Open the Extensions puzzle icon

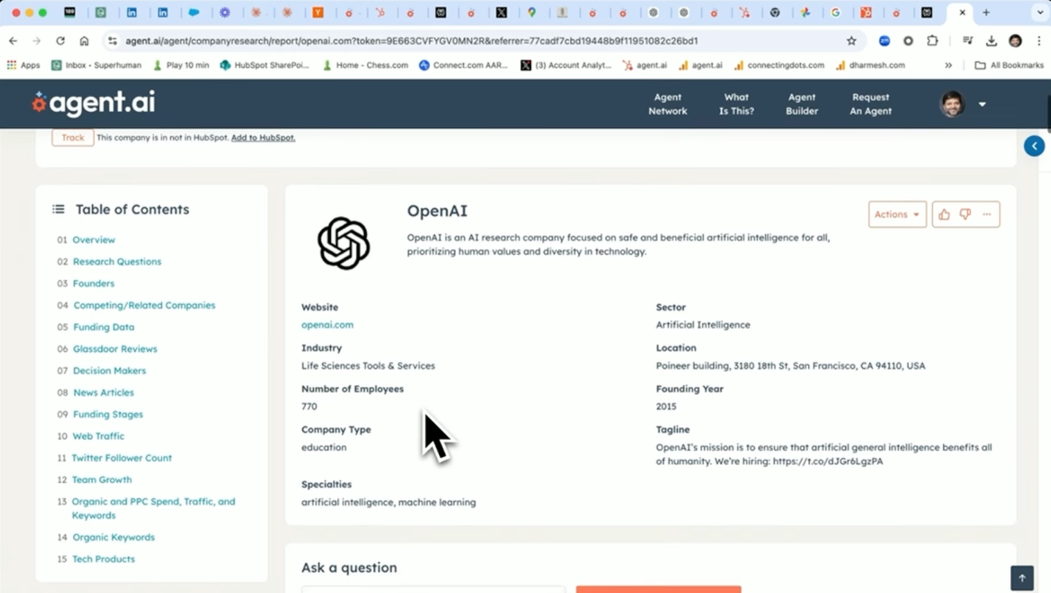coord(933,41)
